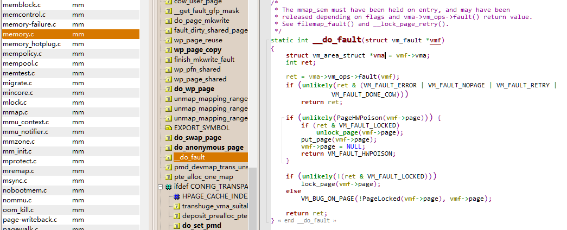Click the function icon beside __get_fault_gfp_mask
This screenshot has height=230, width=567.
pyautogui.click(x=169, y=11)
